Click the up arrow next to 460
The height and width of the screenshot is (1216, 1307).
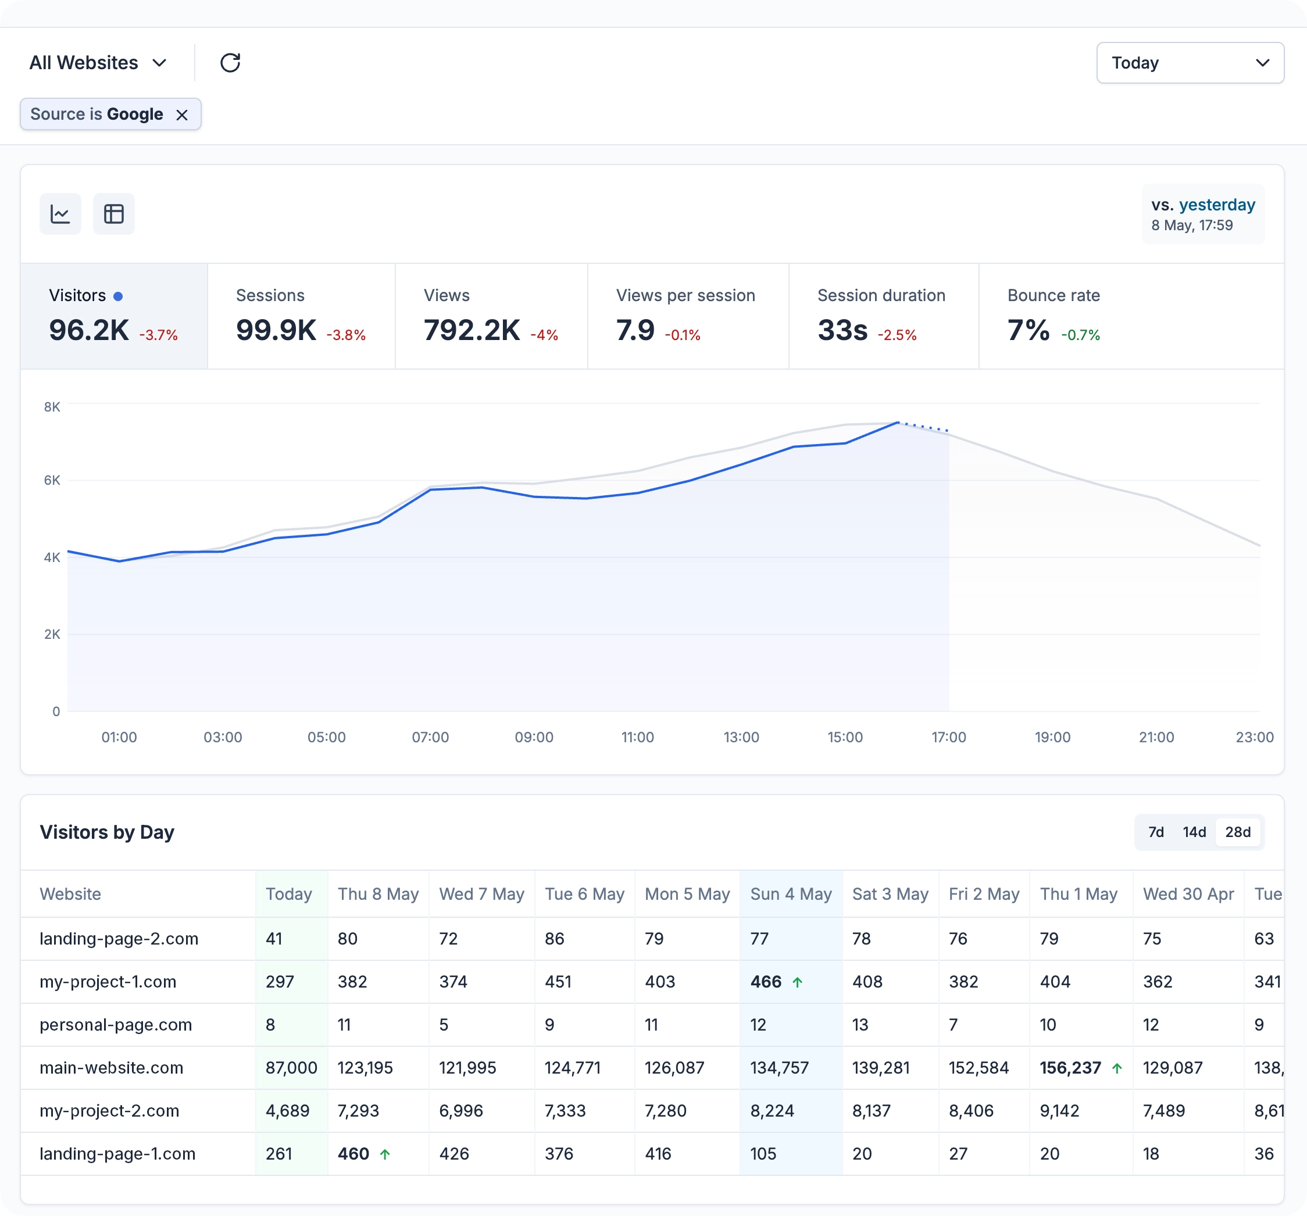click(385, 1154)
